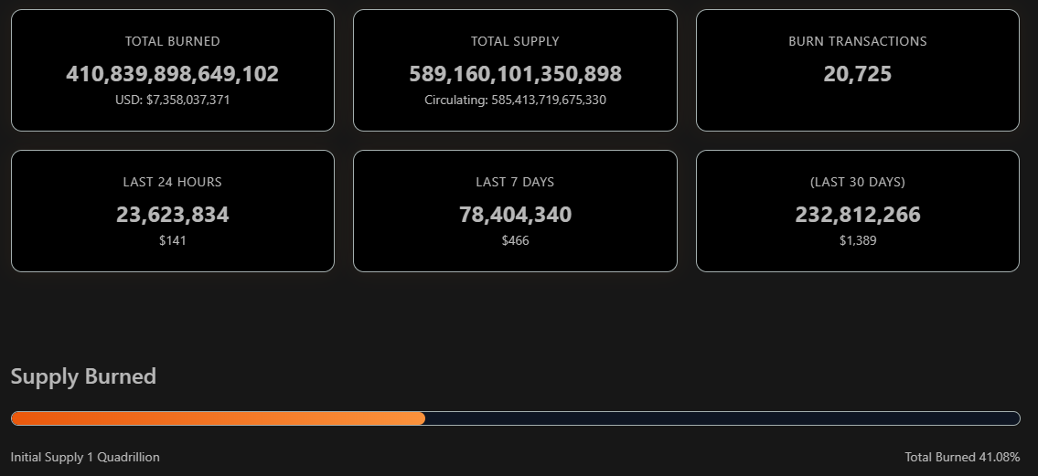Click the Last 7 Days card title
1038x476 pixels.
point(515,182)
